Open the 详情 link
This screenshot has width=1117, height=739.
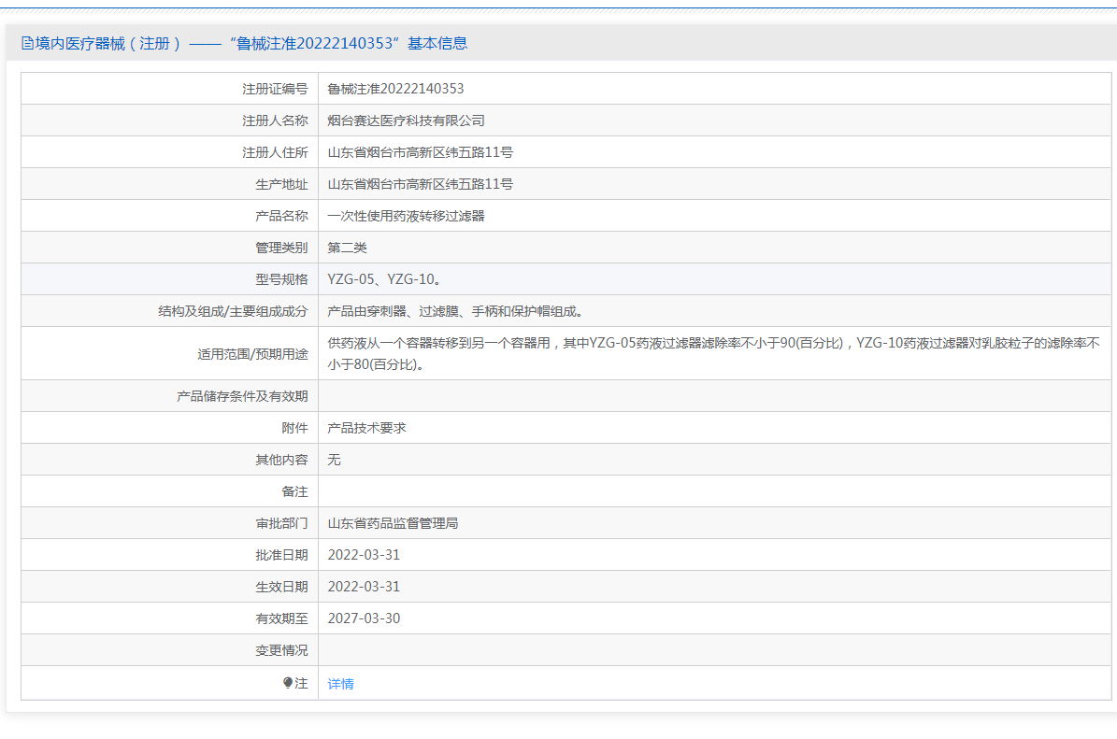click(340, 684)
